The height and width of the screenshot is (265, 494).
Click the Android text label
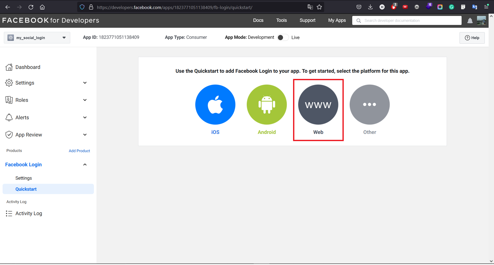(x=267, y=132)
